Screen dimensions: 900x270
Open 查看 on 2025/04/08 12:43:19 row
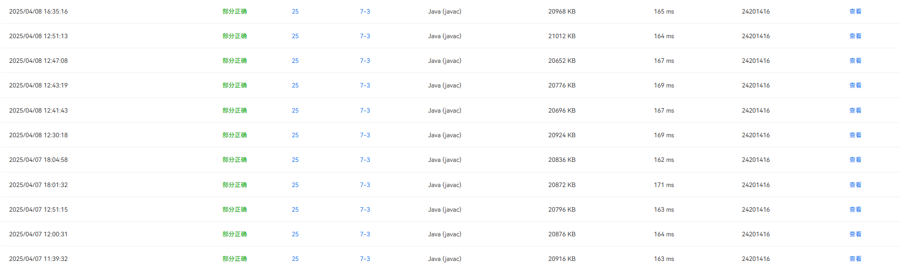coord(855,85)
